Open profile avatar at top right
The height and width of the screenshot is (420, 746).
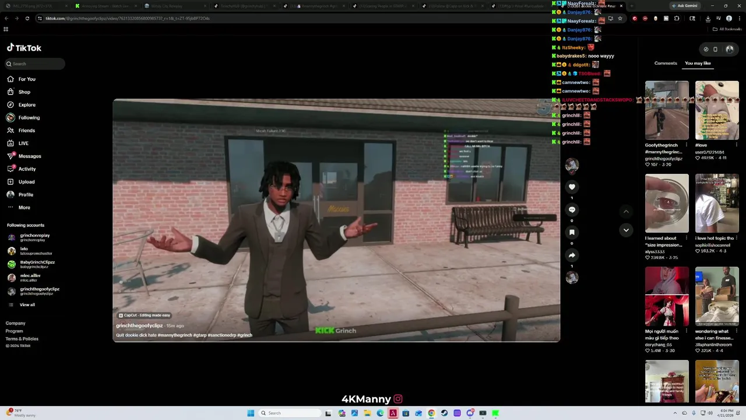(x=729, y=49)
